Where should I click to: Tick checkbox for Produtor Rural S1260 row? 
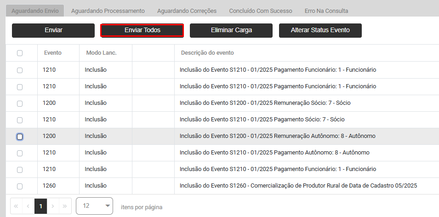point(20,186)
